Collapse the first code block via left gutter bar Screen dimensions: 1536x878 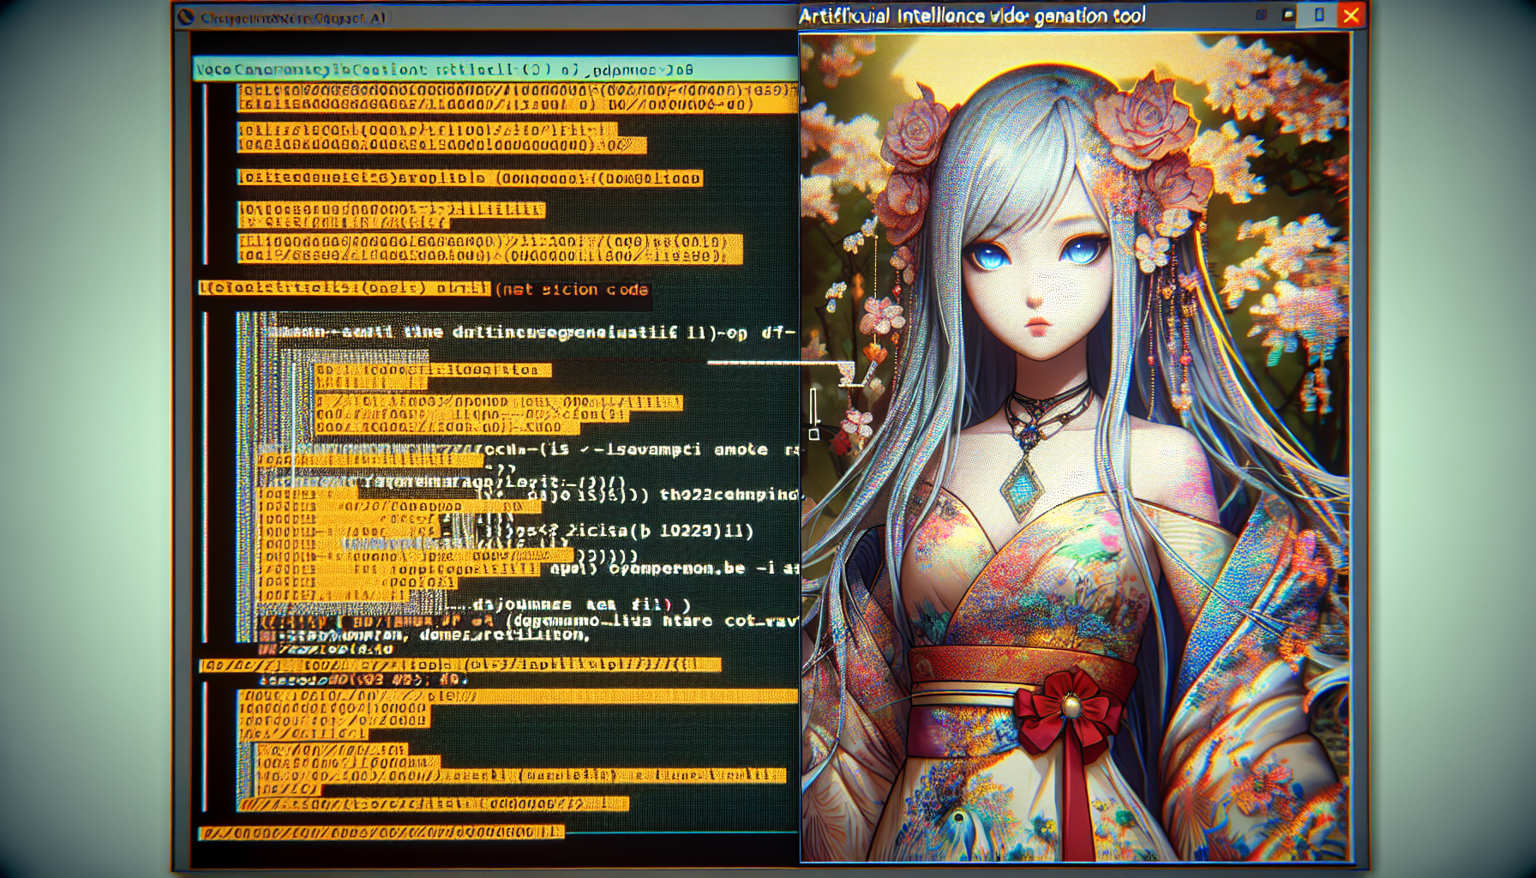[205, 171]
